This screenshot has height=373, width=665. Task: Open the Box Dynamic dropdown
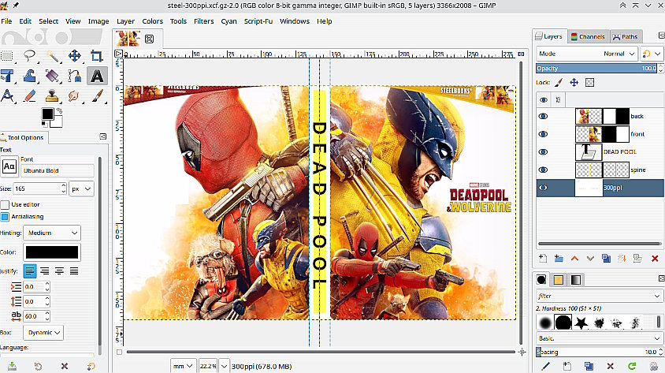[x=43, y=333]
